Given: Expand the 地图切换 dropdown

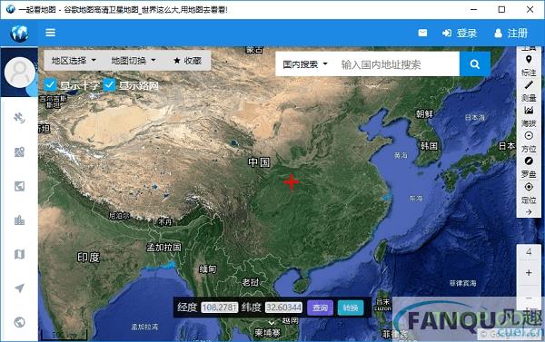Looking at the screenshot, I should pyautogui.click(x=134, y=61).
